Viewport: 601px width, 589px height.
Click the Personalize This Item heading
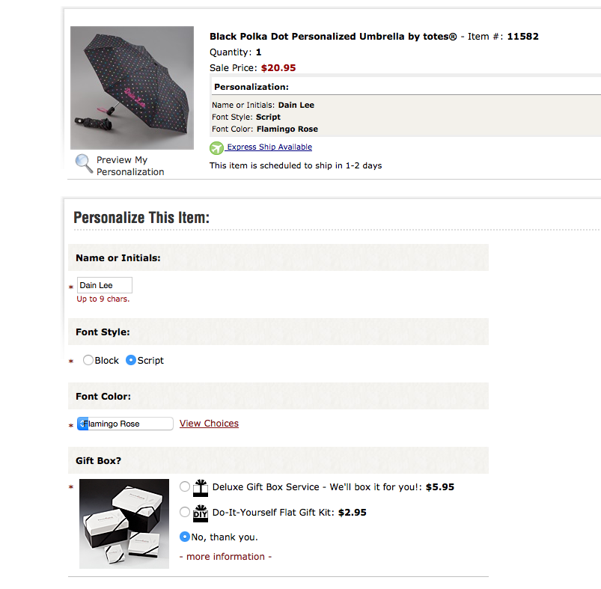tap(141, 218)
